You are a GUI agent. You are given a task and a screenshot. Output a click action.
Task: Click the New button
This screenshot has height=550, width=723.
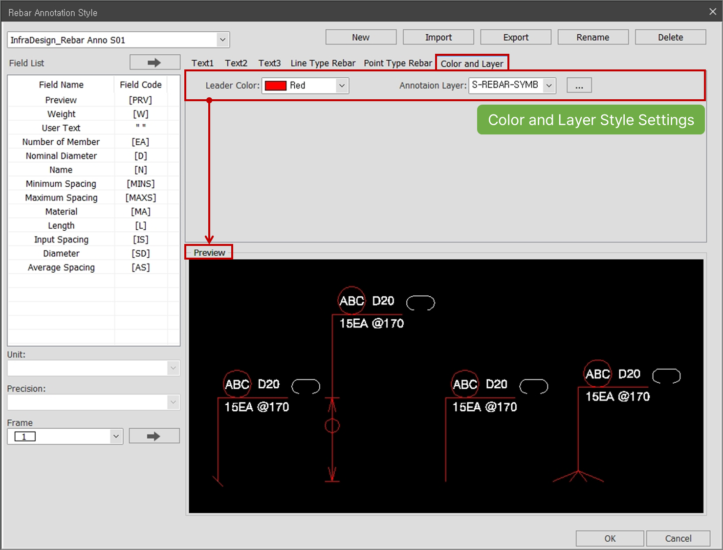tap(361, 37)
